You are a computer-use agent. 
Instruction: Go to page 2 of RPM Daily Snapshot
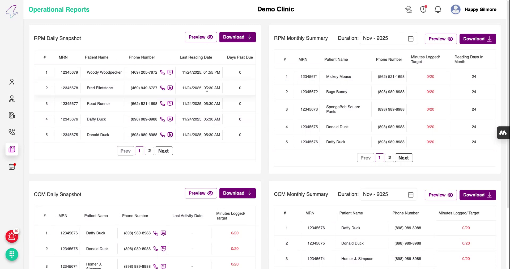click(150, 151)
